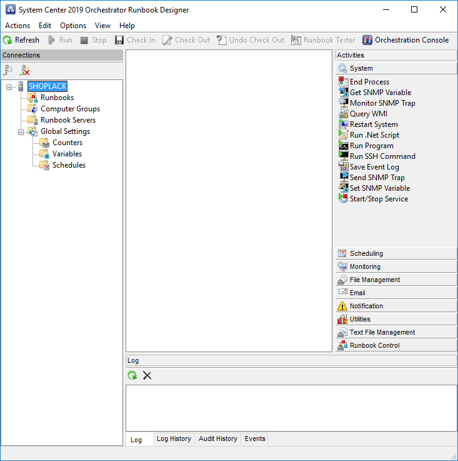Select the Restart System activity
This screenshot has height=461, width=458.
(x=368, y=124)
